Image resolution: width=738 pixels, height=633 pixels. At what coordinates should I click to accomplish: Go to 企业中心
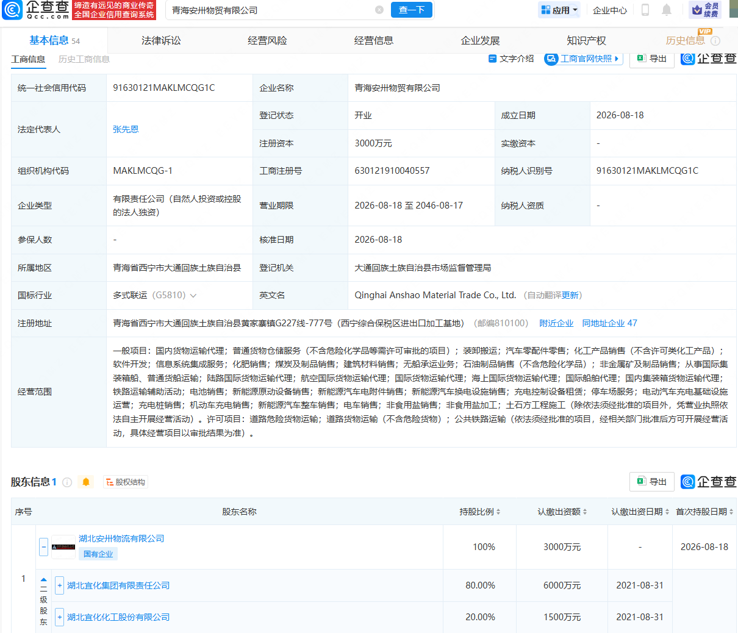[x=609, y=10]
